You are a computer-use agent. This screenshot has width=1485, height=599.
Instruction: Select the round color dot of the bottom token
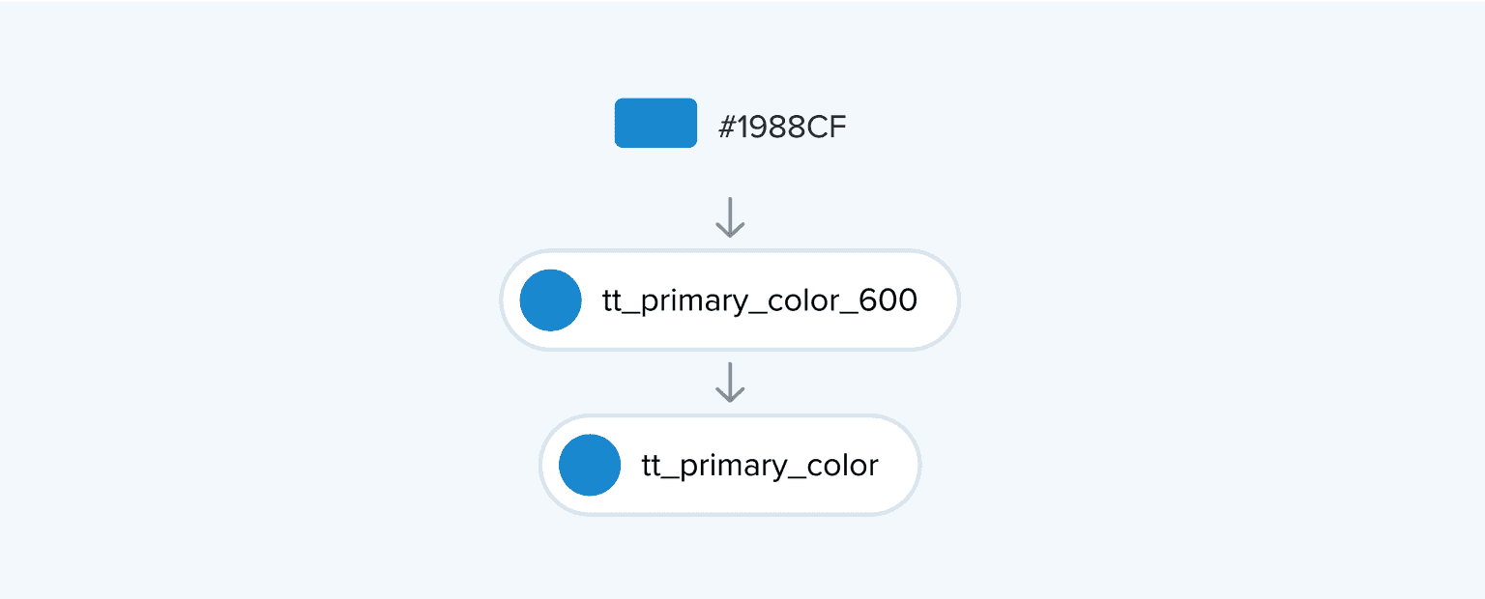590,465
